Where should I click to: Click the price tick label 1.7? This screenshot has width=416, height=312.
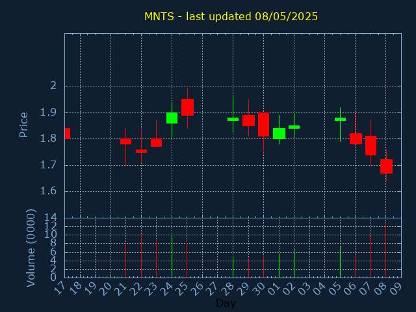(48, 165)
